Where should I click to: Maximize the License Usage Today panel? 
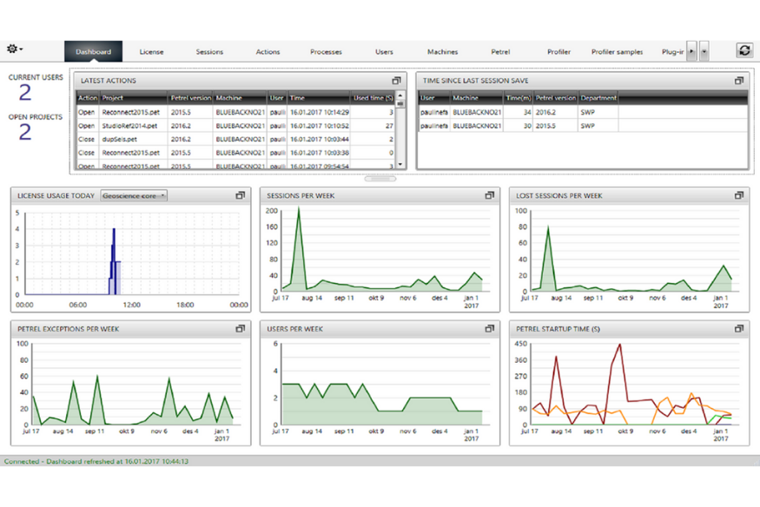pos(240,195)
